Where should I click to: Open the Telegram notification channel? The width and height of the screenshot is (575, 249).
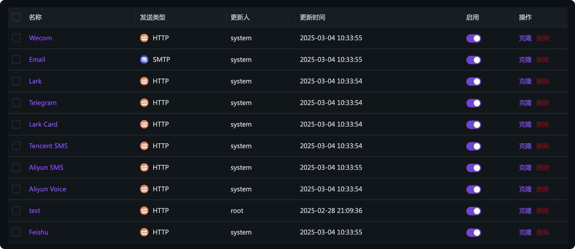tap(43, 103)
